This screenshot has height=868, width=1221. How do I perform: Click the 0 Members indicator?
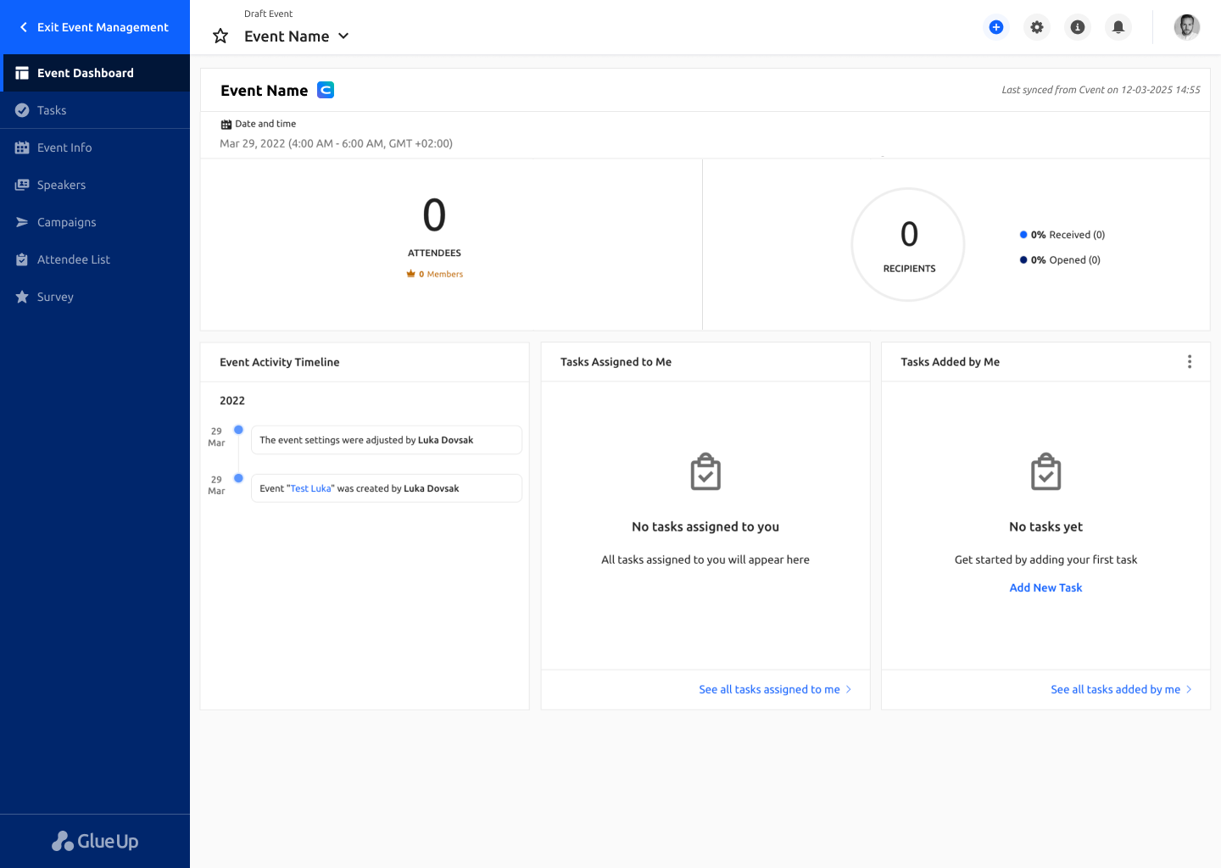coord(434,273)
